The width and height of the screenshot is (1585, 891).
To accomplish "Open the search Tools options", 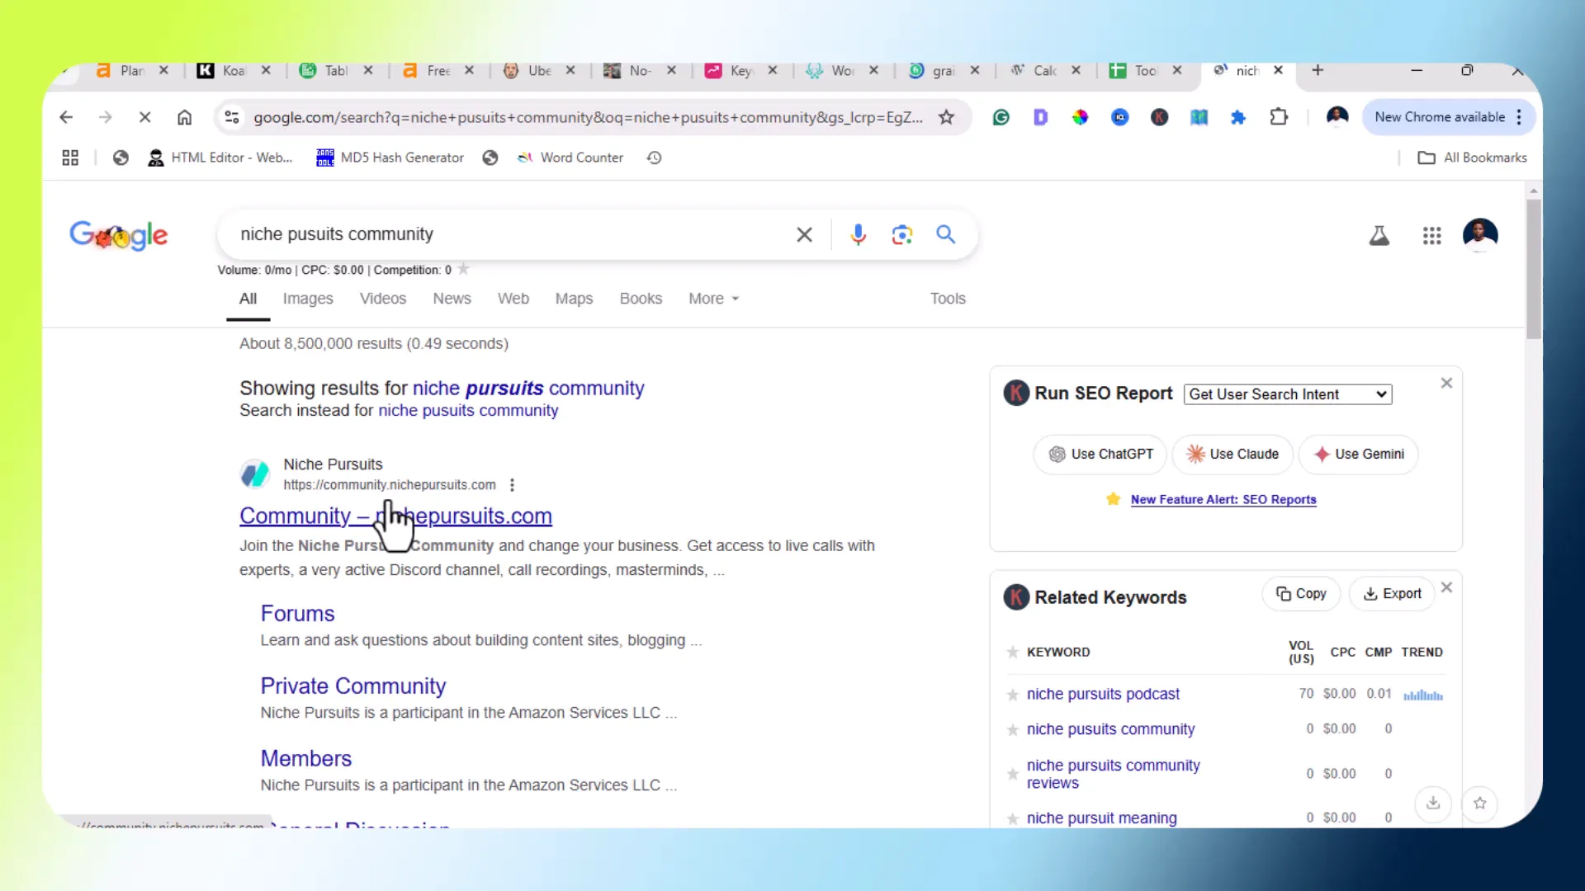I will [x=948, y=299].
